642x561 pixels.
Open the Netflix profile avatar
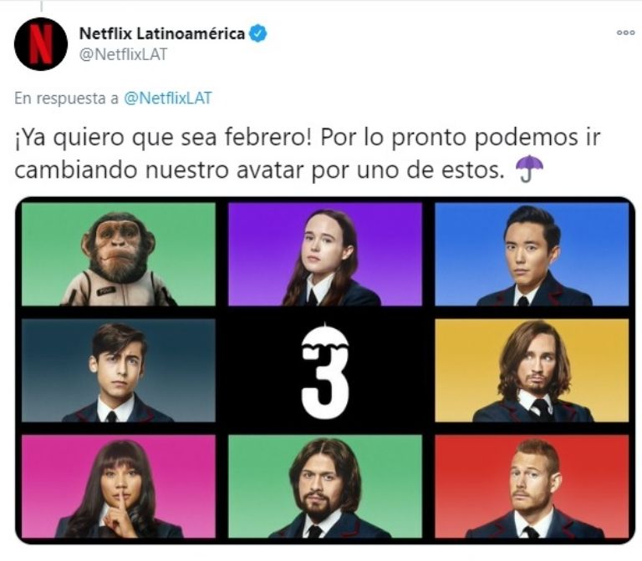point(40,43)
